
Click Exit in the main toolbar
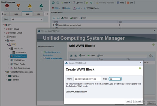[x=130, y=3]
